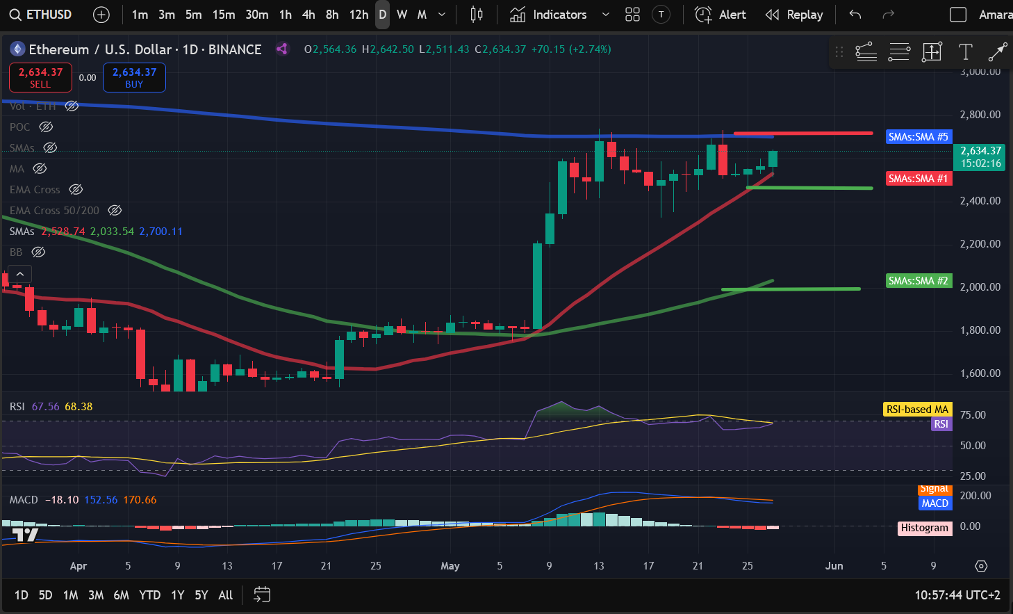Image resolution: width=1013 pixels, height=614 pixels.
Task: Select the D daily timeframe
Action: [x=382, y=15]
